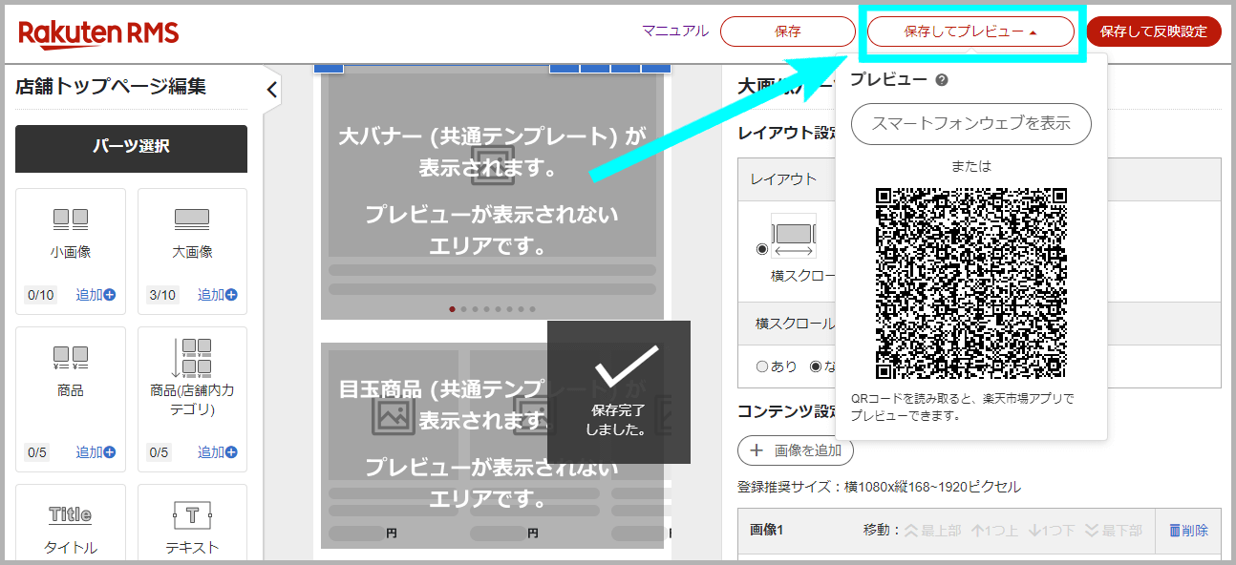Select the なし radio button
This screenshot has height=565, width=1236.
point(815,366)
